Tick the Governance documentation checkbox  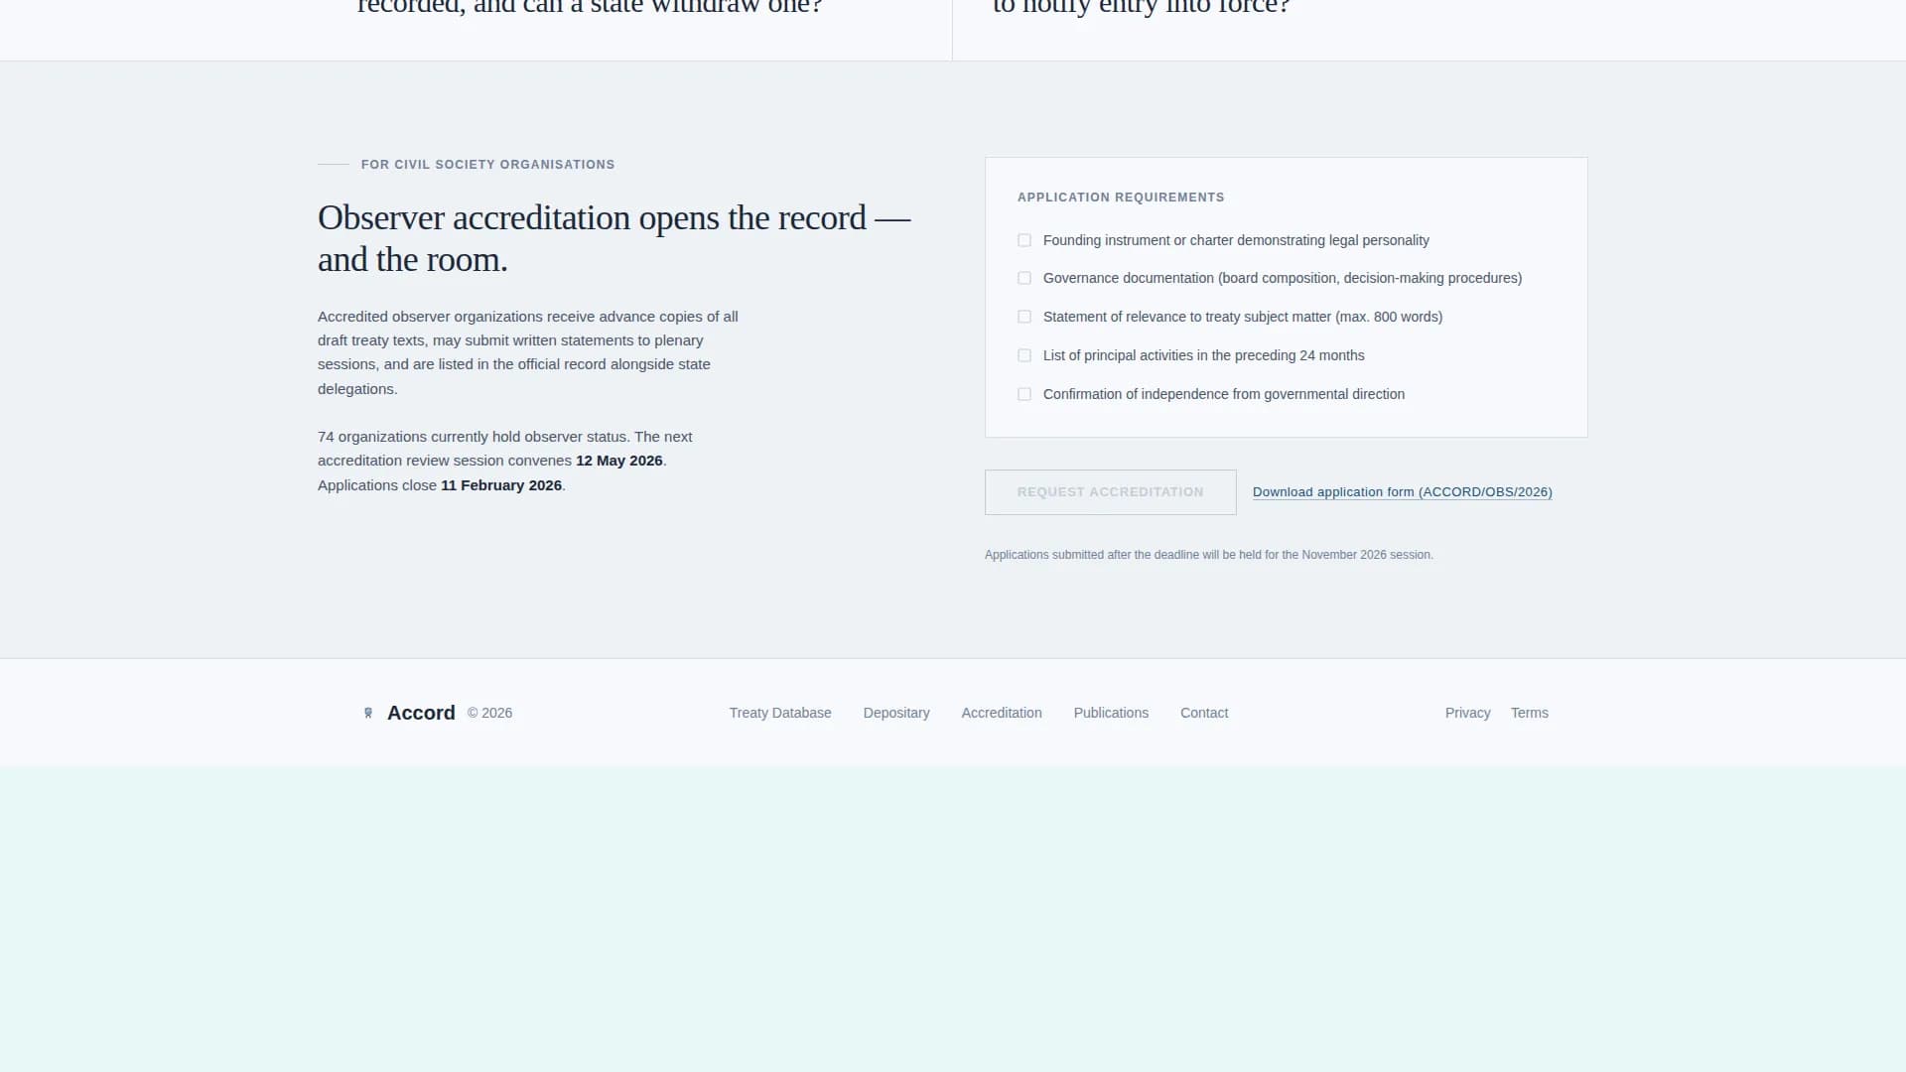[1024, 278]
